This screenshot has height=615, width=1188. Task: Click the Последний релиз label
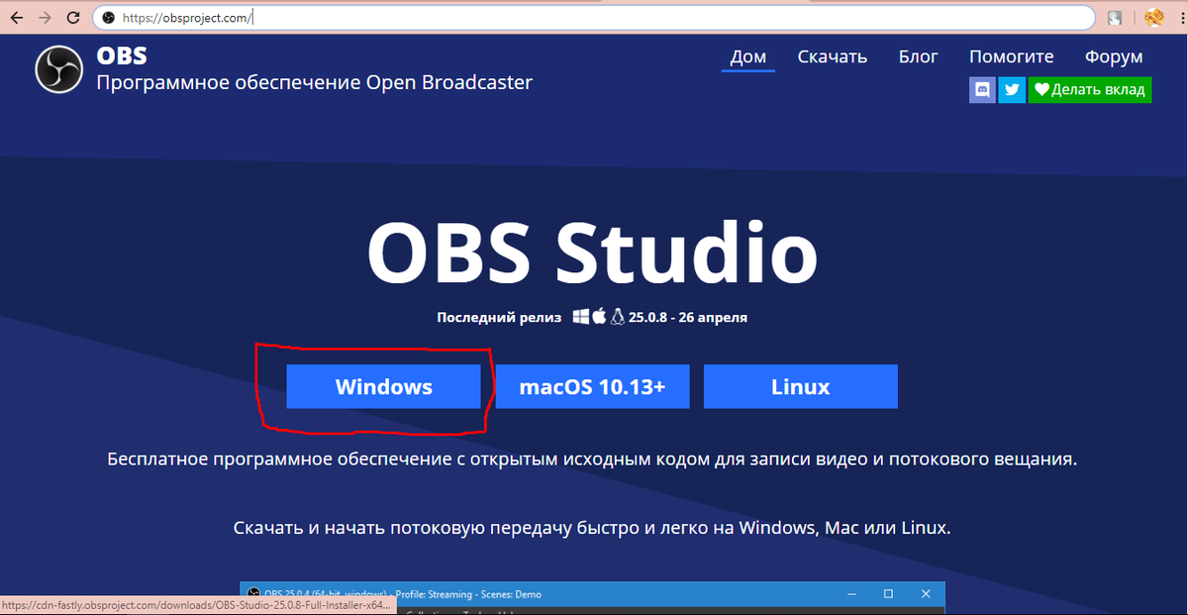(500, 318)
